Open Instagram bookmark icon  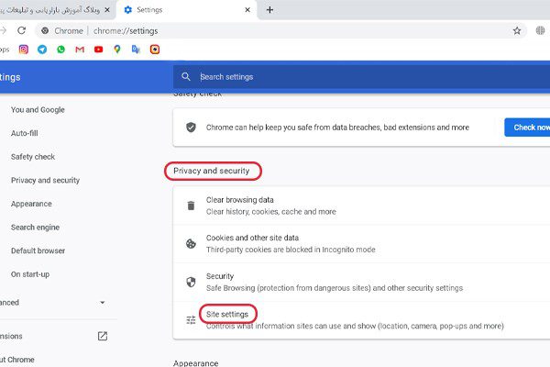pyautogui.click(x=24, y=50)
